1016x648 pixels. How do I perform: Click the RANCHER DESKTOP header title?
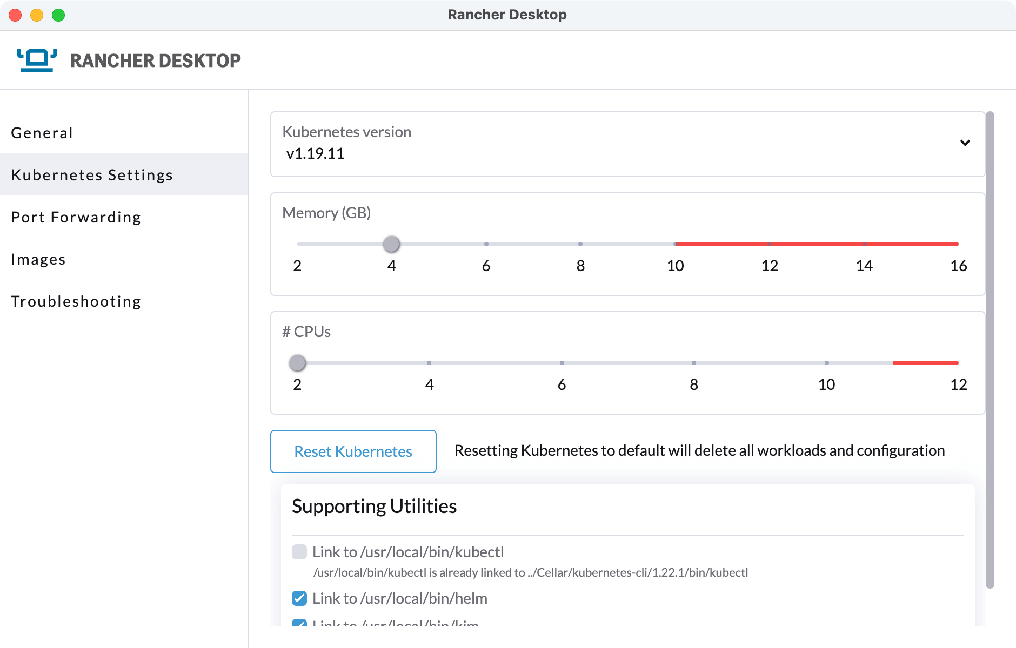click(156, 60)
